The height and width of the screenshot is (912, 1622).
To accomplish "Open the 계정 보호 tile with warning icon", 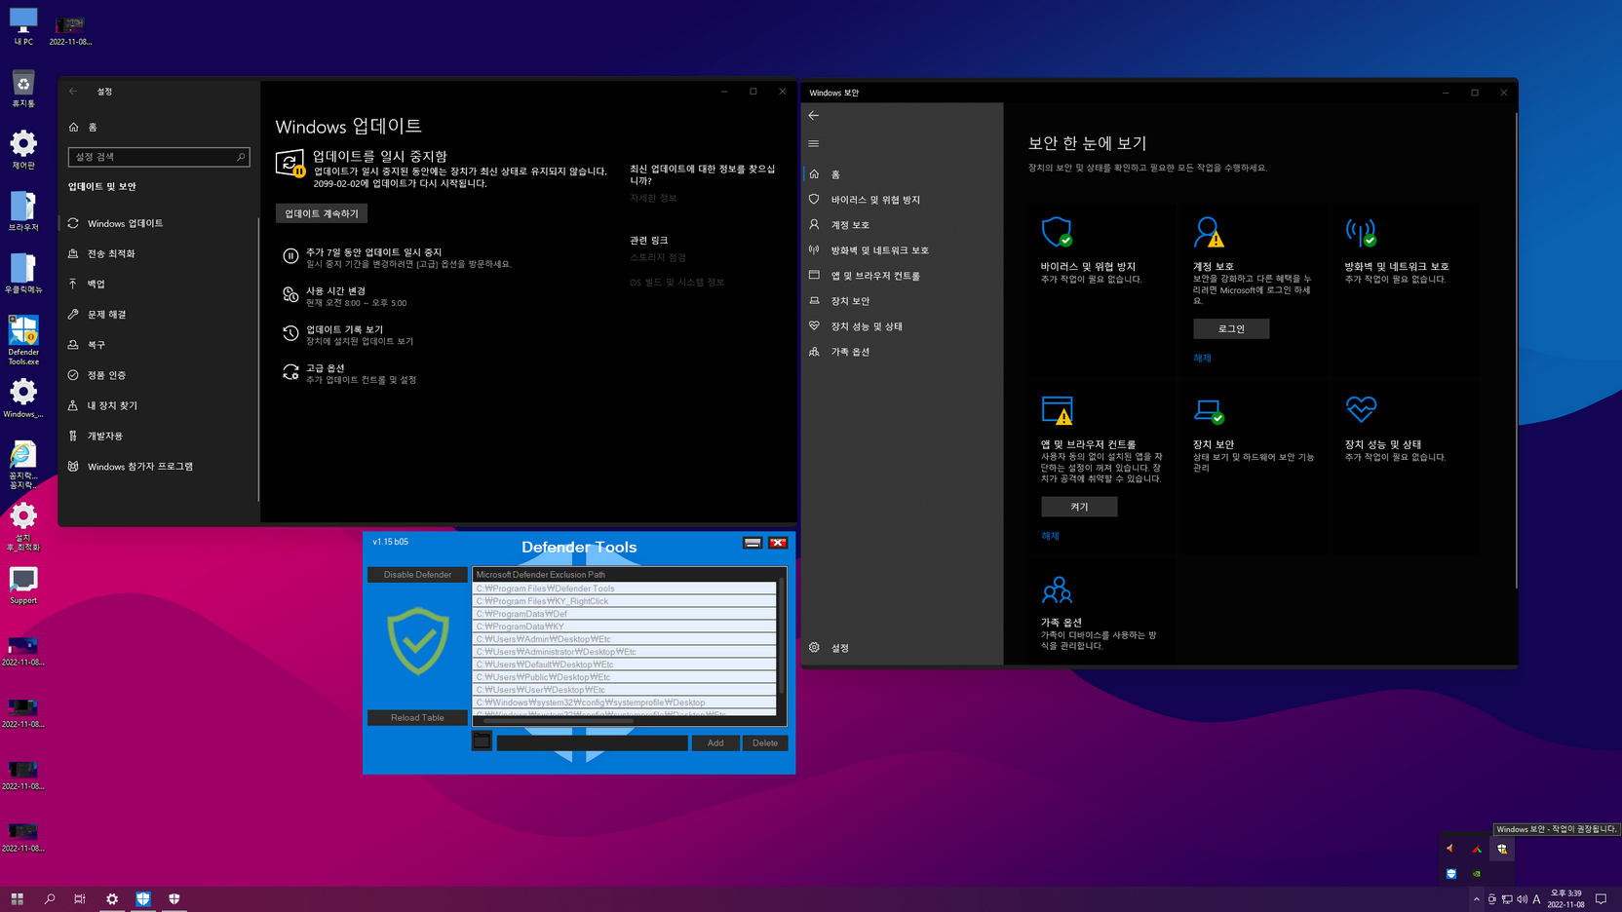I will (x=1254, y=288).
